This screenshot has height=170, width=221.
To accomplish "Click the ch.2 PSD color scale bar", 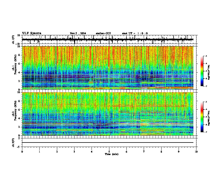I will [x=202, y=117].
